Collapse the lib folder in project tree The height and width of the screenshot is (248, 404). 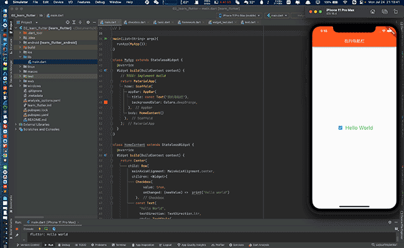point(20,57)
